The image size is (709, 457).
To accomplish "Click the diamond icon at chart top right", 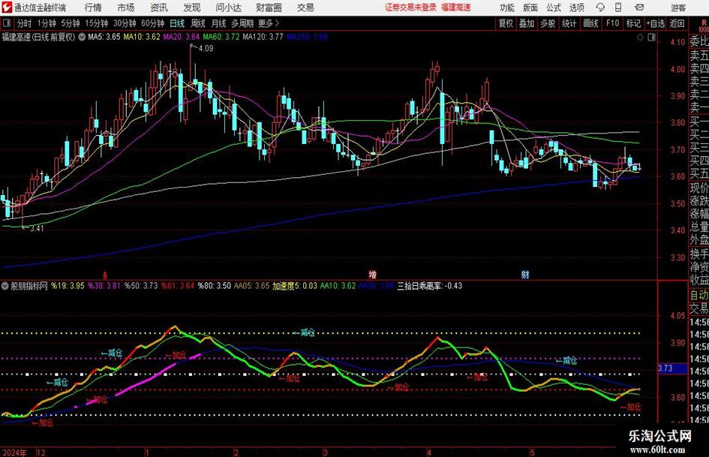I will [x=640, y=38].
